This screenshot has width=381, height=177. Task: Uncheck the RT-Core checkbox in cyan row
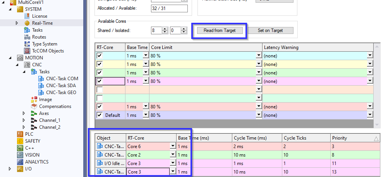[100, 56]
